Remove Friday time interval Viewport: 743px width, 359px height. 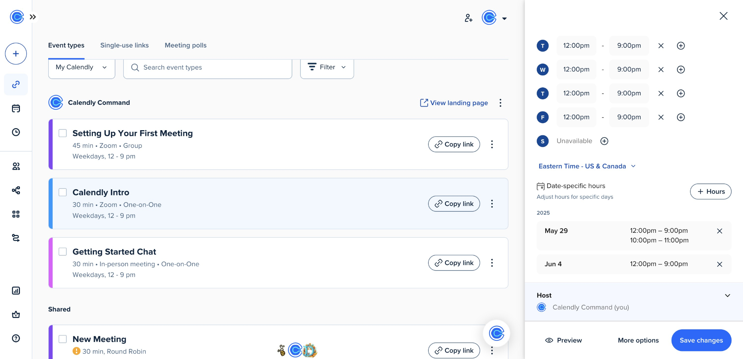(661, 117)
